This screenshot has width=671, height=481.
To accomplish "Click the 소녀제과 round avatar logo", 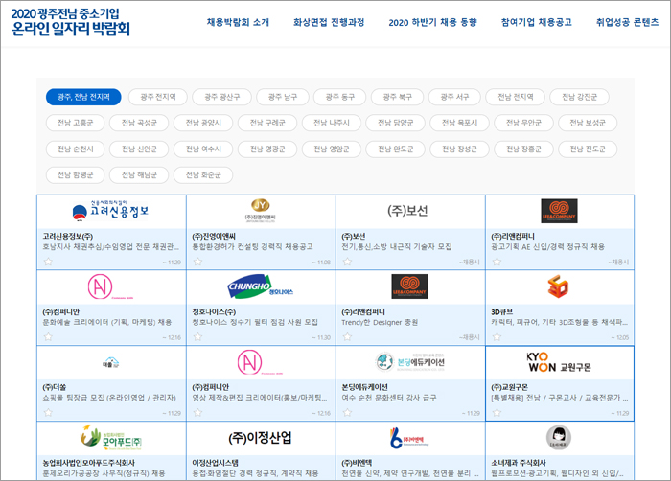I will (559, 438).
